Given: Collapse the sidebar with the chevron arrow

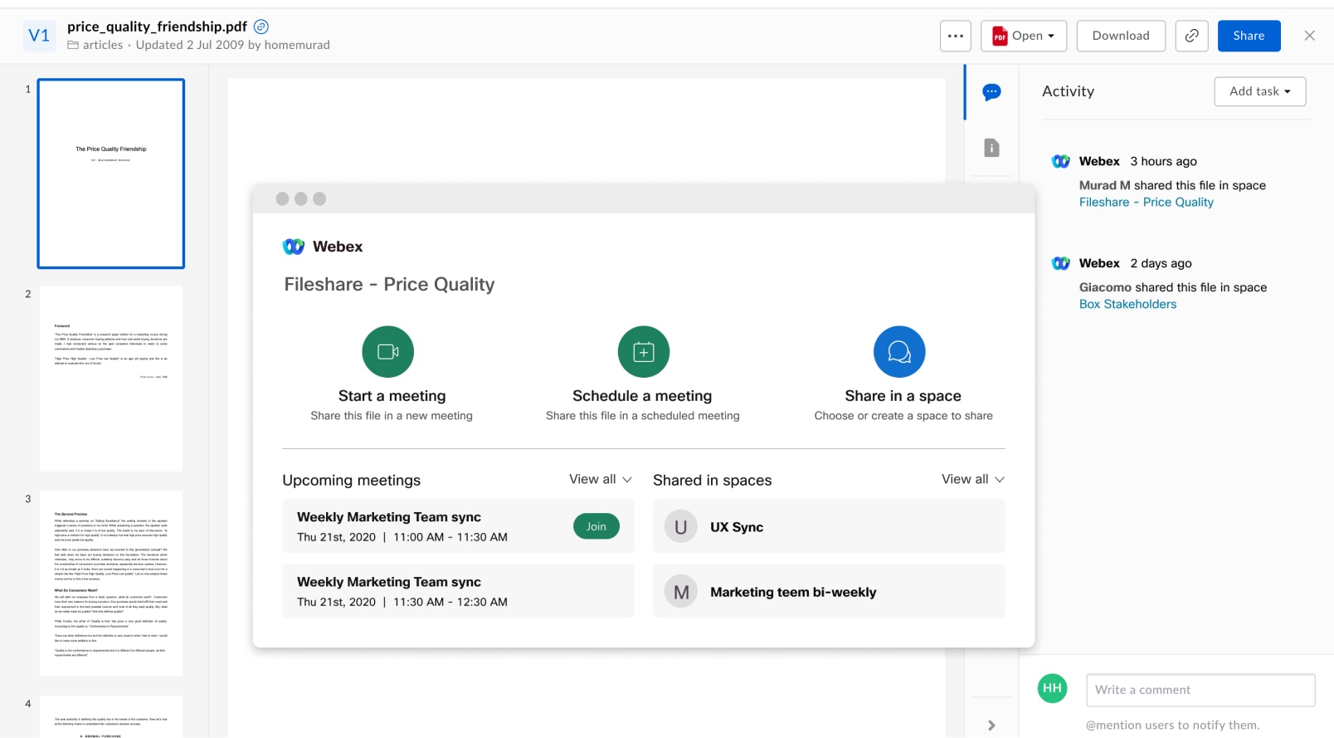Looking at the screenshot, I should pyautogui.click(x=991, y=725).
